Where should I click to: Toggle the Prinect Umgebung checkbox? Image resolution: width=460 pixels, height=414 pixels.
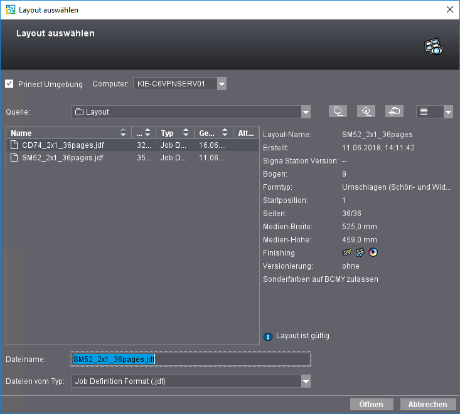[x=9, y=84]
